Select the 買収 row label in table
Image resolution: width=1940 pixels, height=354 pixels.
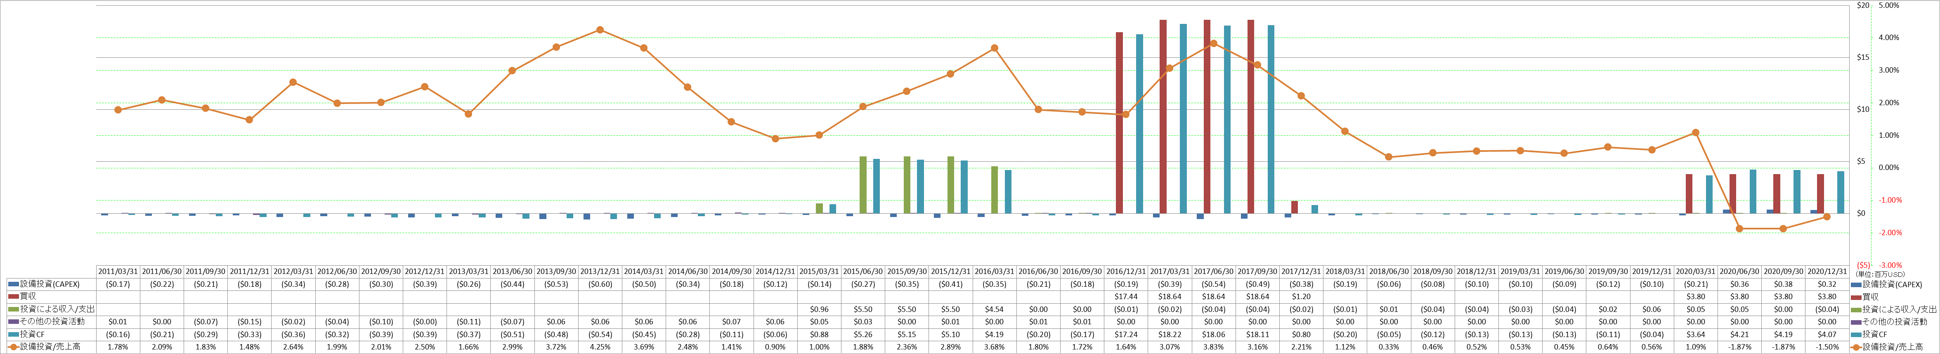click(x=27, y=297)
